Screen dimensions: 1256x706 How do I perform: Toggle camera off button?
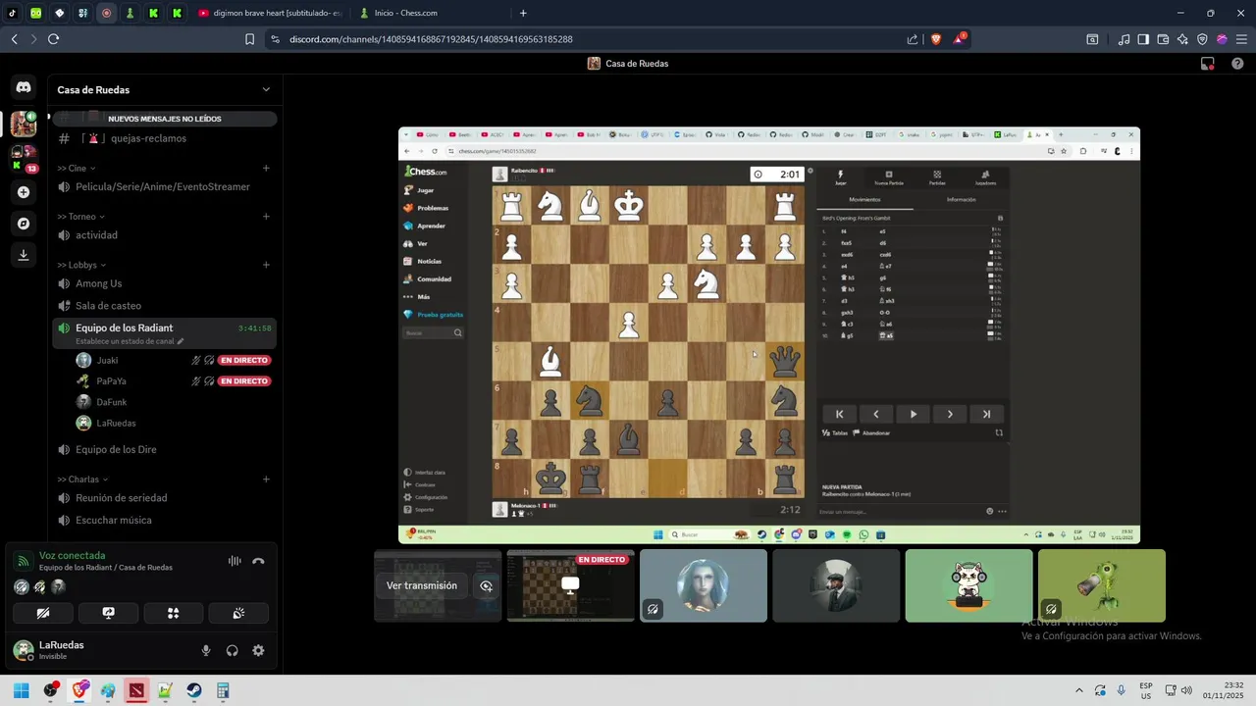43,613
